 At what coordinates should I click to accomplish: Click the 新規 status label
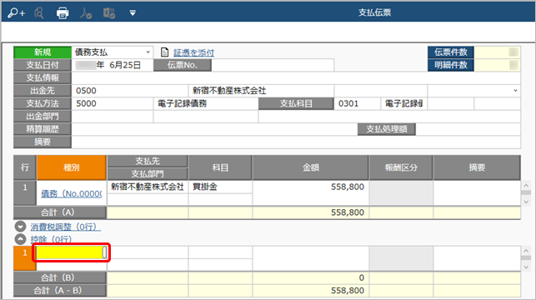(43, 52)
